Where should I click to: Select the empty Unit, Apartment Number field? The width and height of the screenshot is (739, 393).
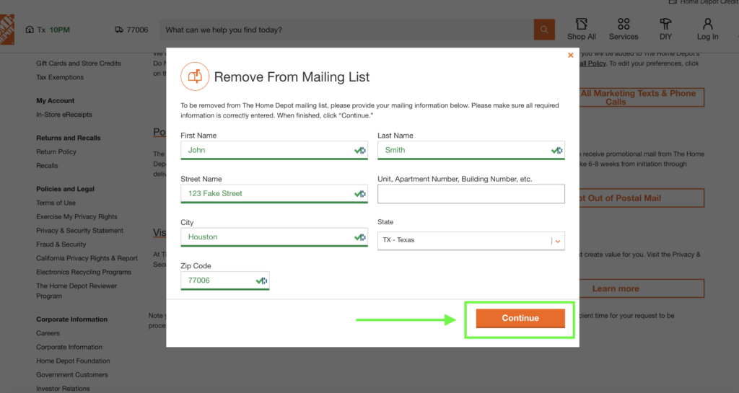click(471, 194)
